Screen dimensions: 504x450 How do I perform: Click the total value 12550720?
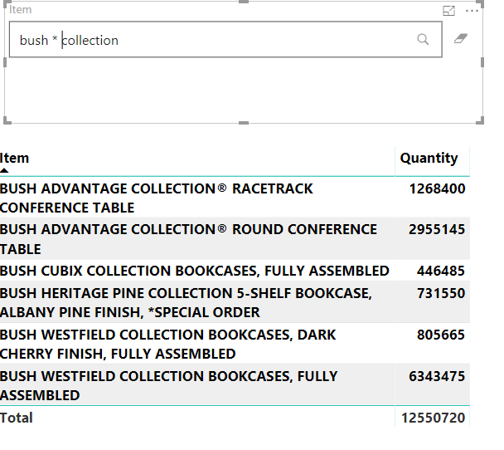coord(433,418)
